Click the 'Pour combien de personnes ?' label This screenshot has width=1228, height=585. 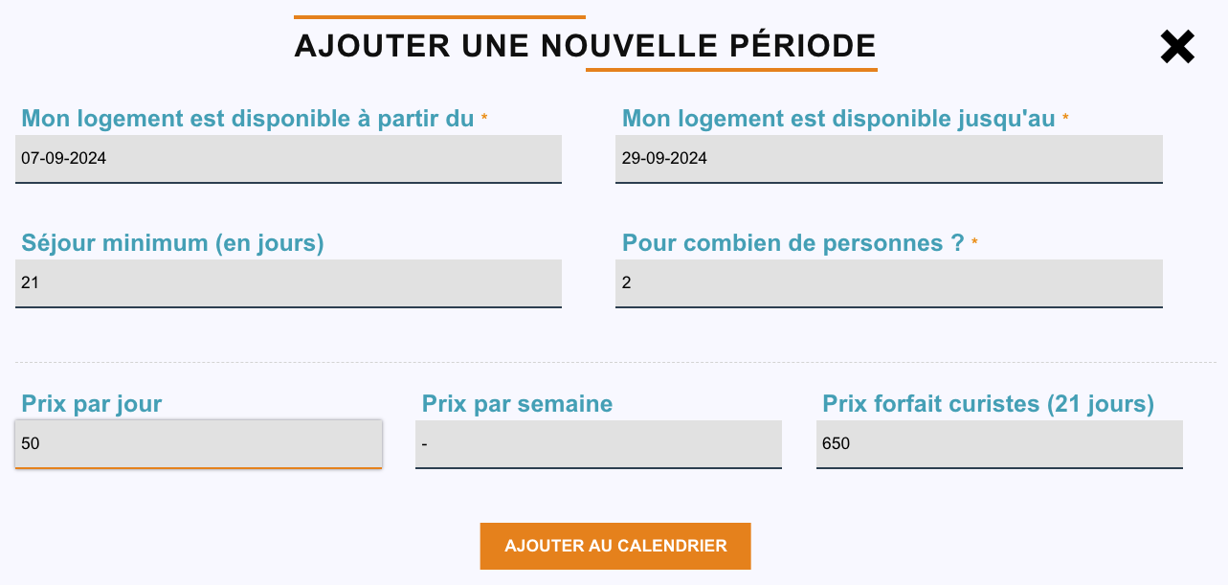(793, 243)
